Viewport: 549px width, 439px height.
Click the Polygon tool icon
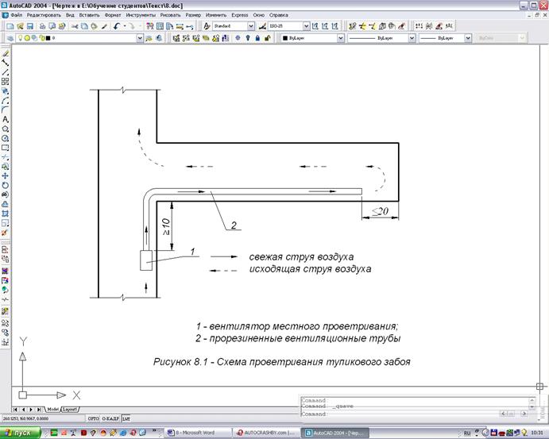[x=6, y=128]
